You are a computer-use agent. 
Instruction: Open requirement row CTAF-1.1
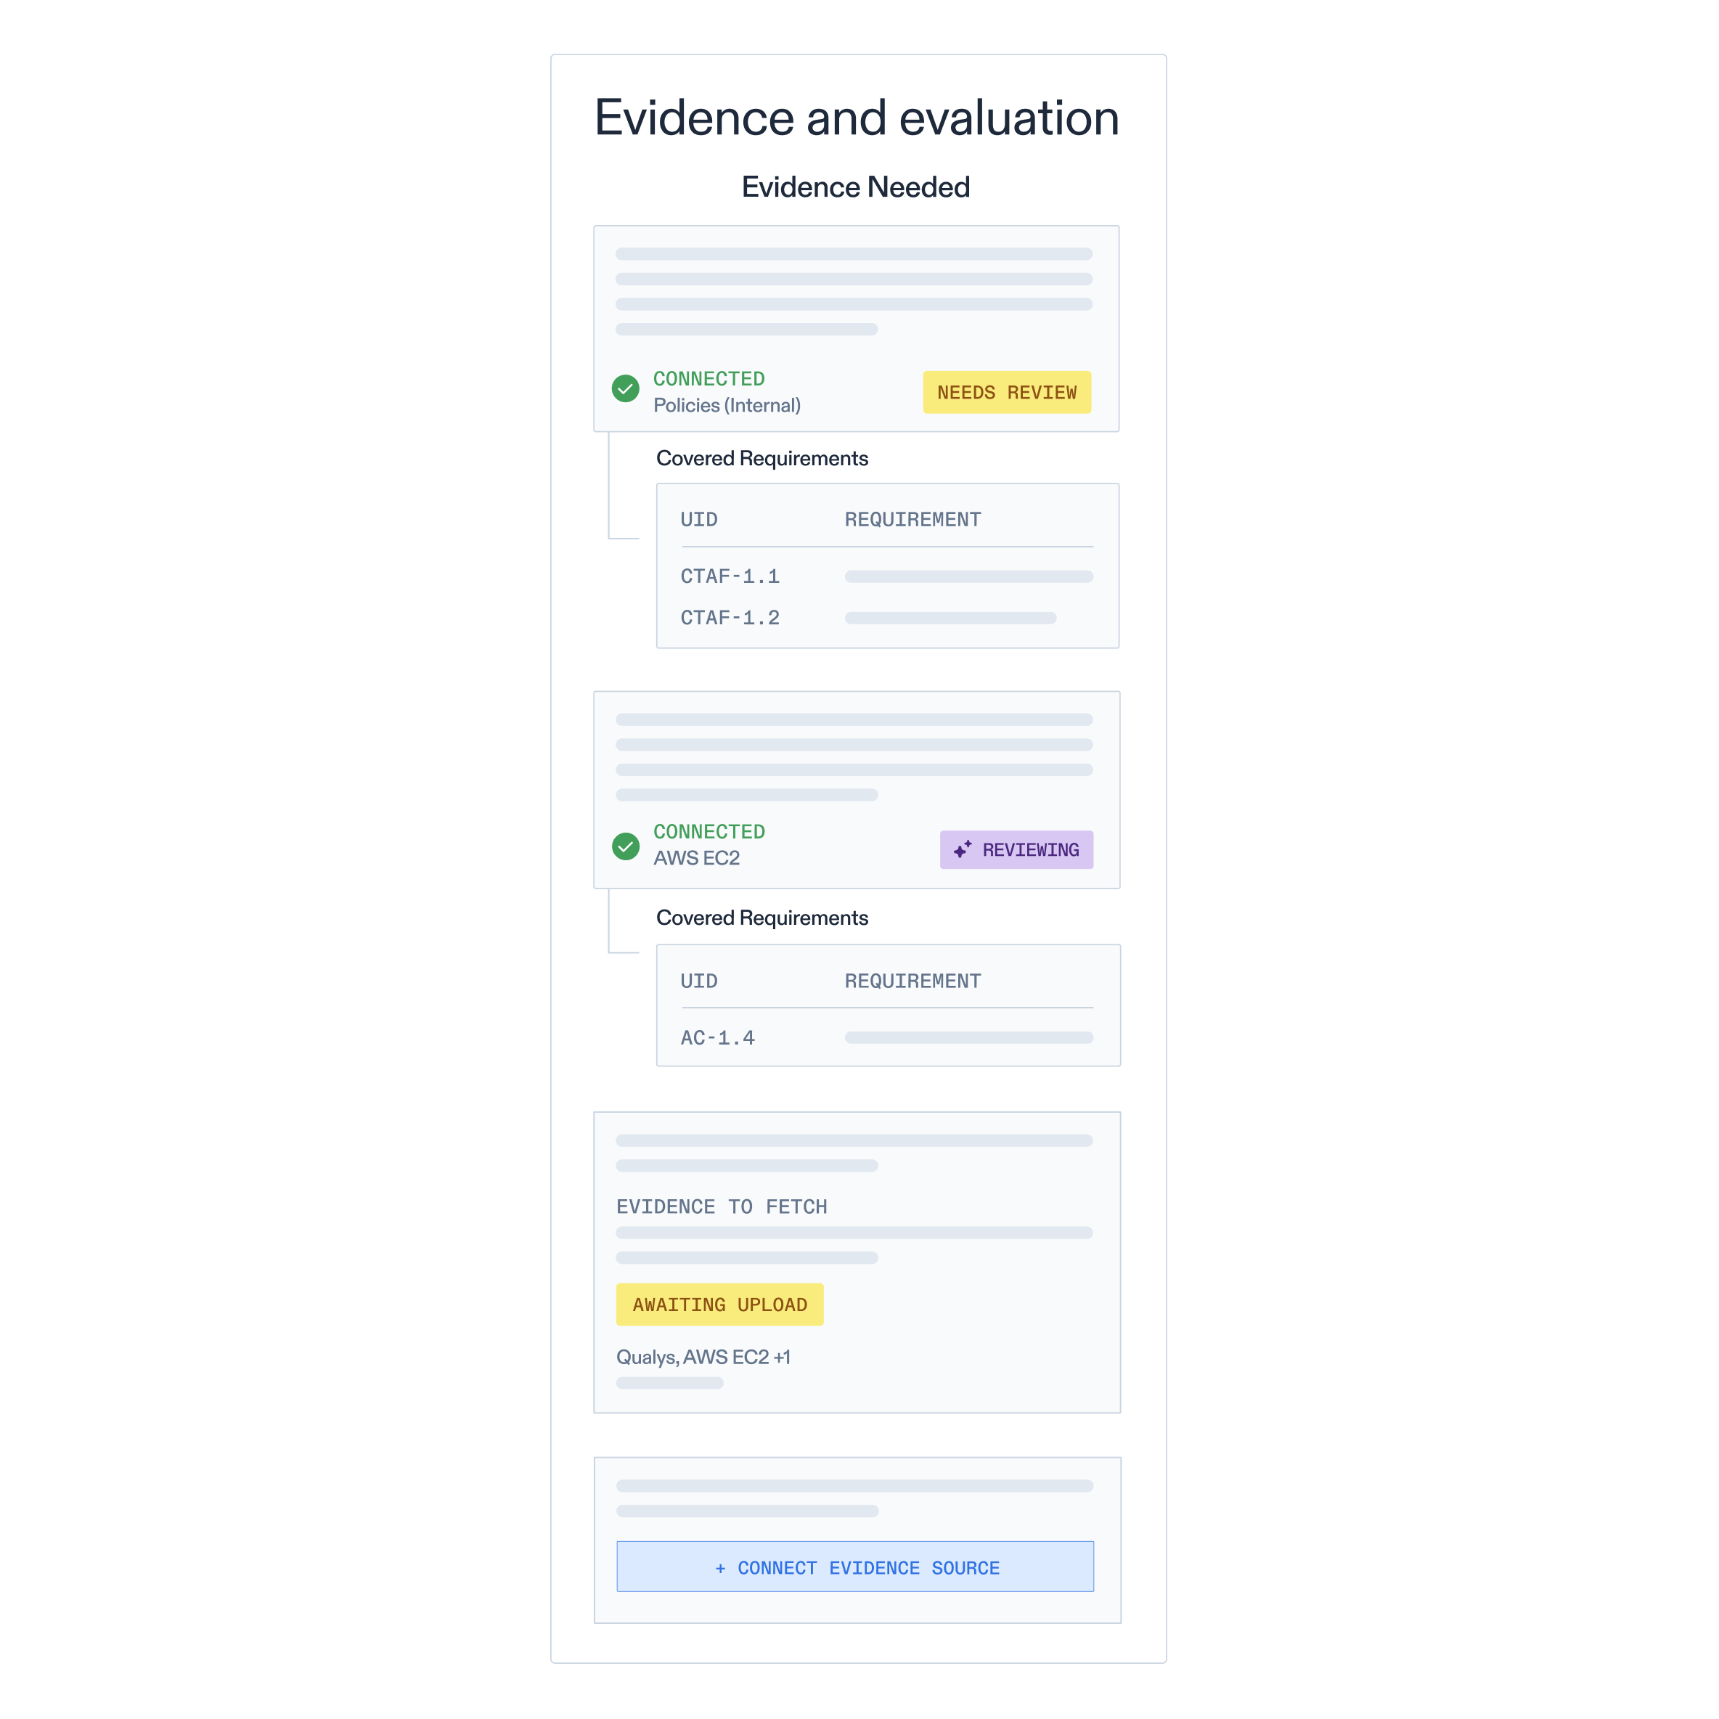887,576
